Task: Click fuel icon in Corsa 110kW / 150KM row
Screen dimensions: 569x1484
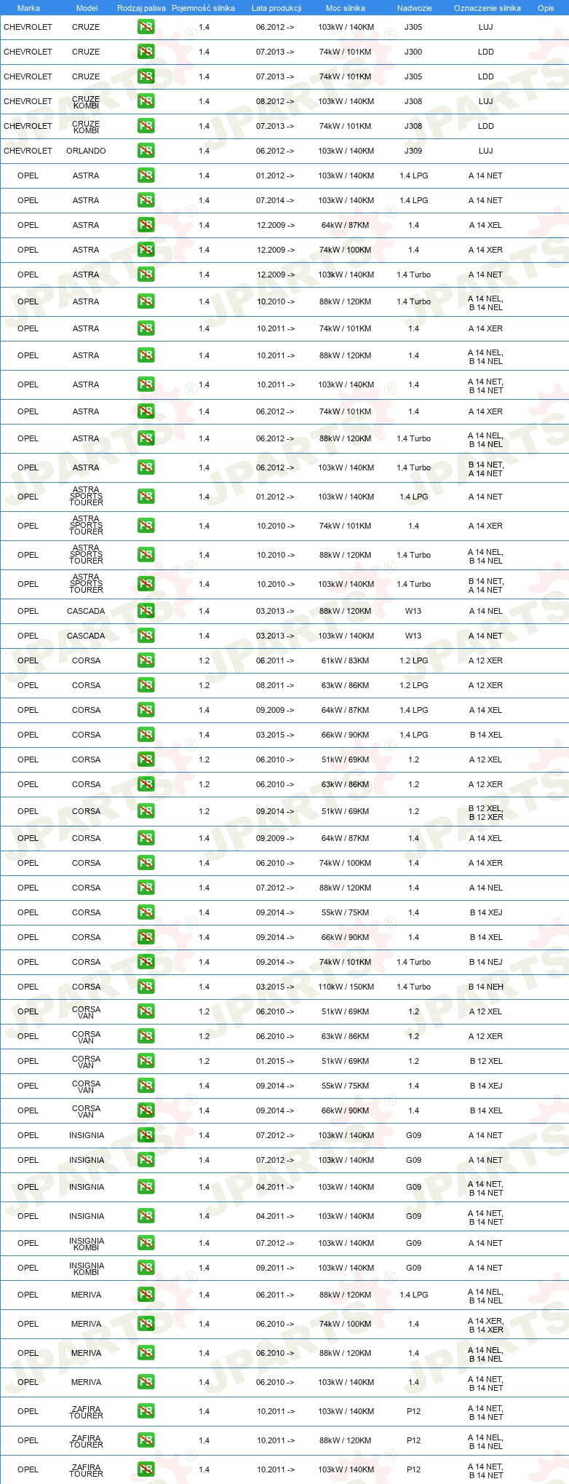Action: tap(146, 987)
